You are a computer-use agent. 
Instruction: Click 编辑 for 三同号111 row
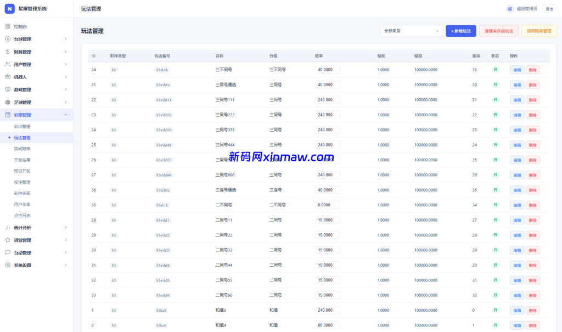517,100
